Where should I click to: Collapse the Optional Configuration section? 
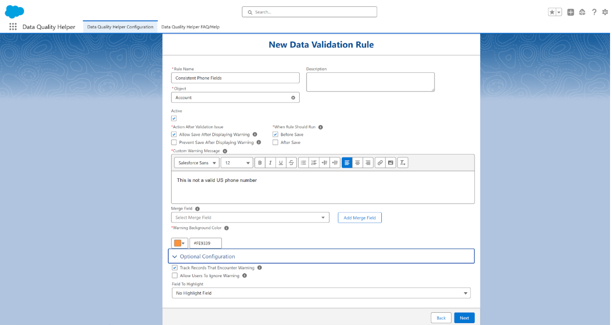click(x=175, y=257)
